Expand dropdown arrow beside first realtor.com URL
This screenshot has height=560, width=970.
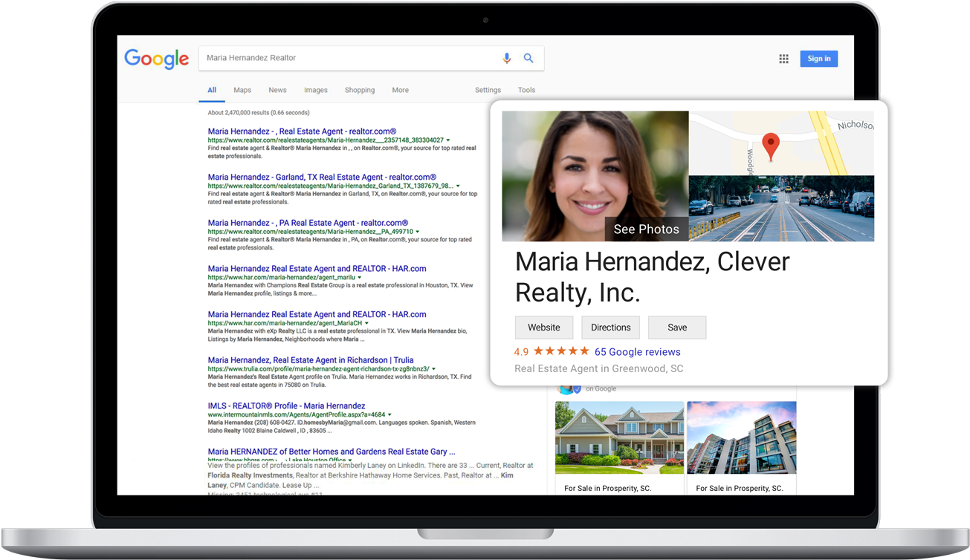448,140
